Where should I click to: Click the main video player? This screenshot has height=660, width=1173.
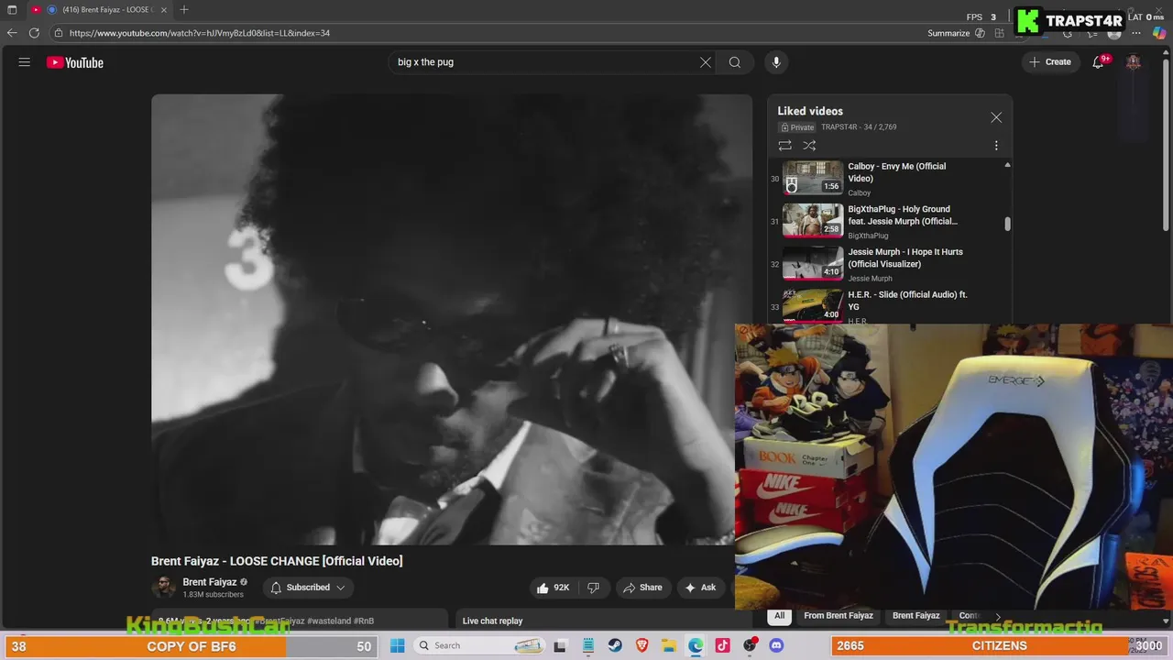[452, 320]
